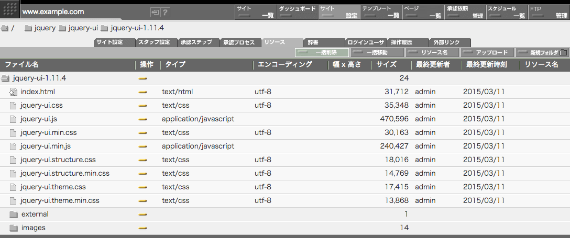570x238 pixels.
Task: Open the jquery-ui-1.11.4 parent folder row
Action: pos(39,78)
